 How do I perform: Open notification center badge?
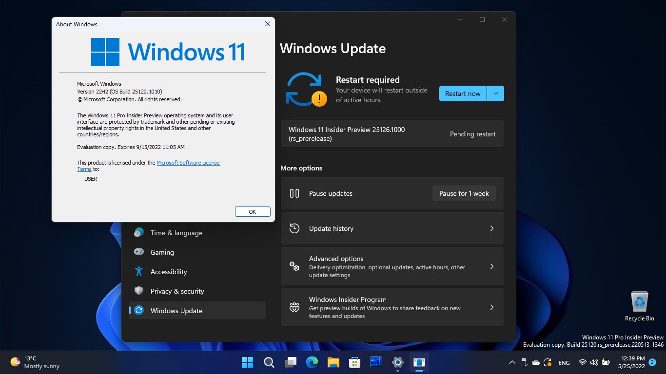tap(652, 362)
